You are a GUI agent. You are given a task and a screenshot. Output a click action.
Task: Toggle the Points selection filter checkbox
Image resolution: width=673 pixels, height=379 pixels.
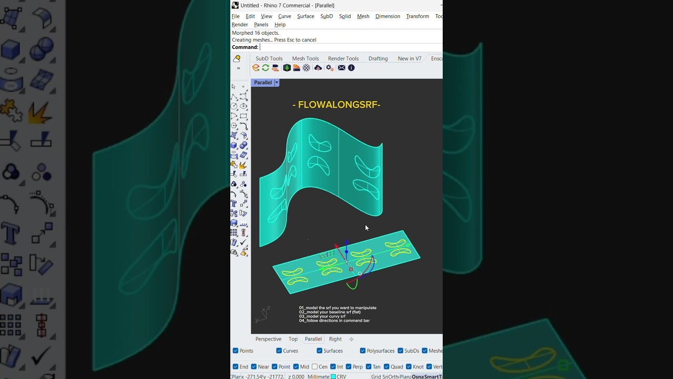point(236,351)
